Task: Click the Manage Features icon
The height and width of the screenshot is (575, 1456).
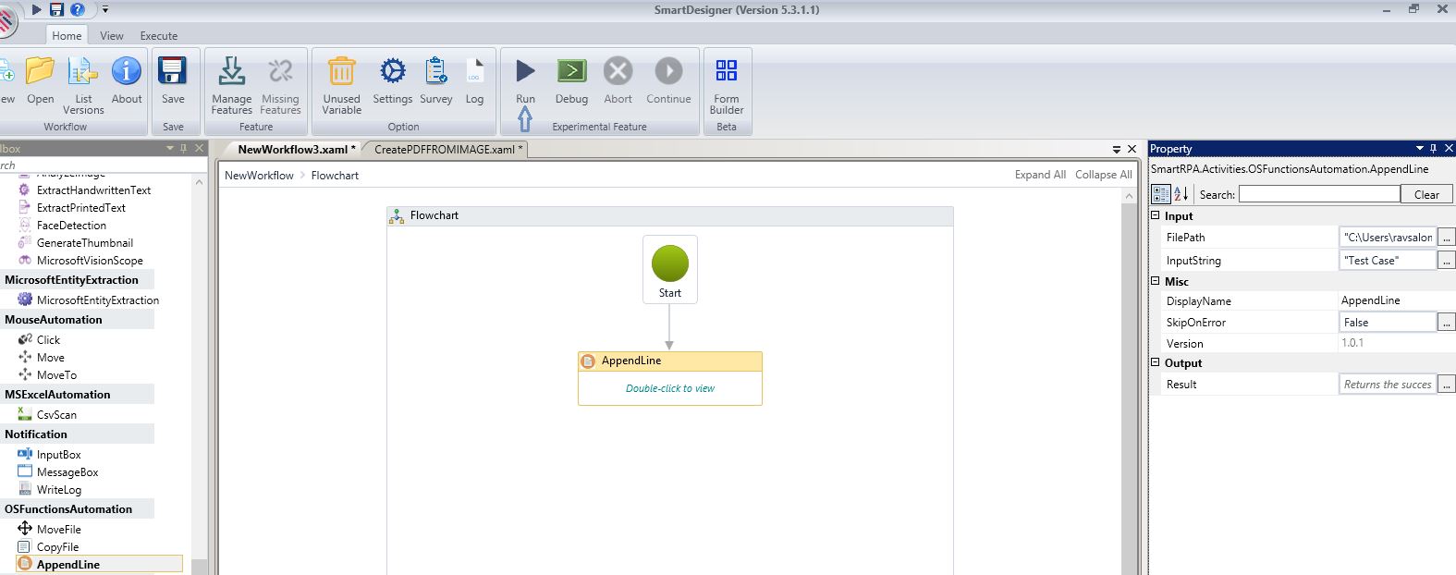Action: pos(231,72)
